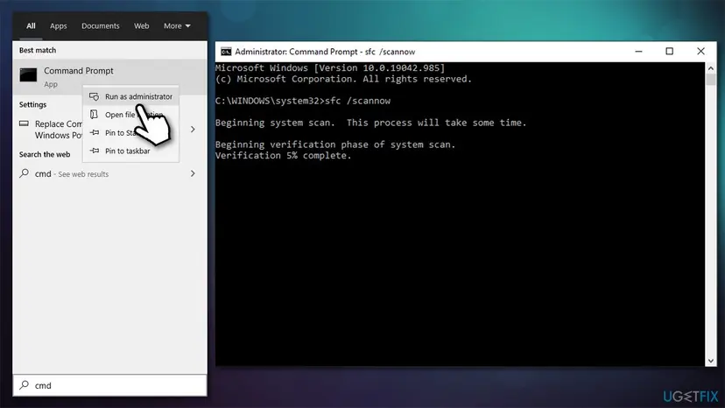Click the Verification 5% complete line

[x=284, y=156]
